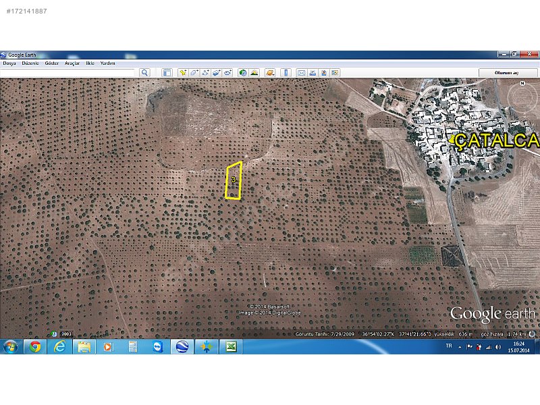This screenshot has height=405, width=540.
Task: Toggle the sunlight landscape icon
Action: click(x=254, y=73)
